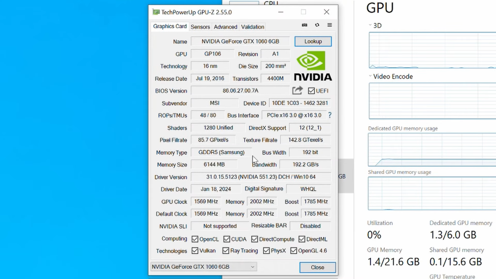Click the Driver Version field

pos(261,177)
